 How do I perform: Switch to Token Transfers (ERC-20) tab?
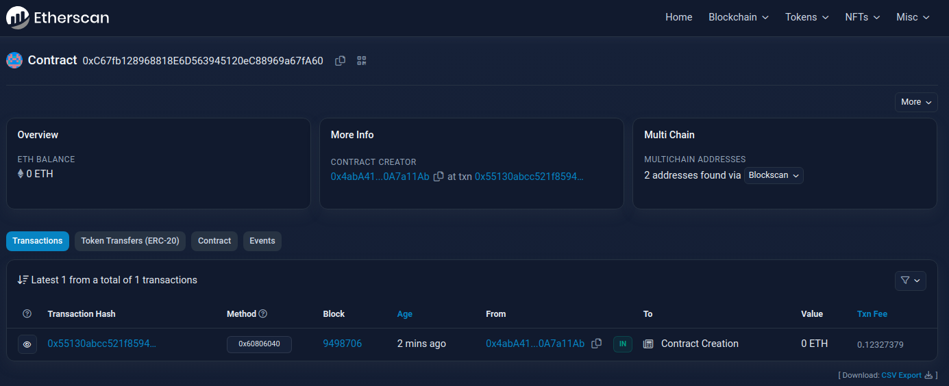point(130,241)
